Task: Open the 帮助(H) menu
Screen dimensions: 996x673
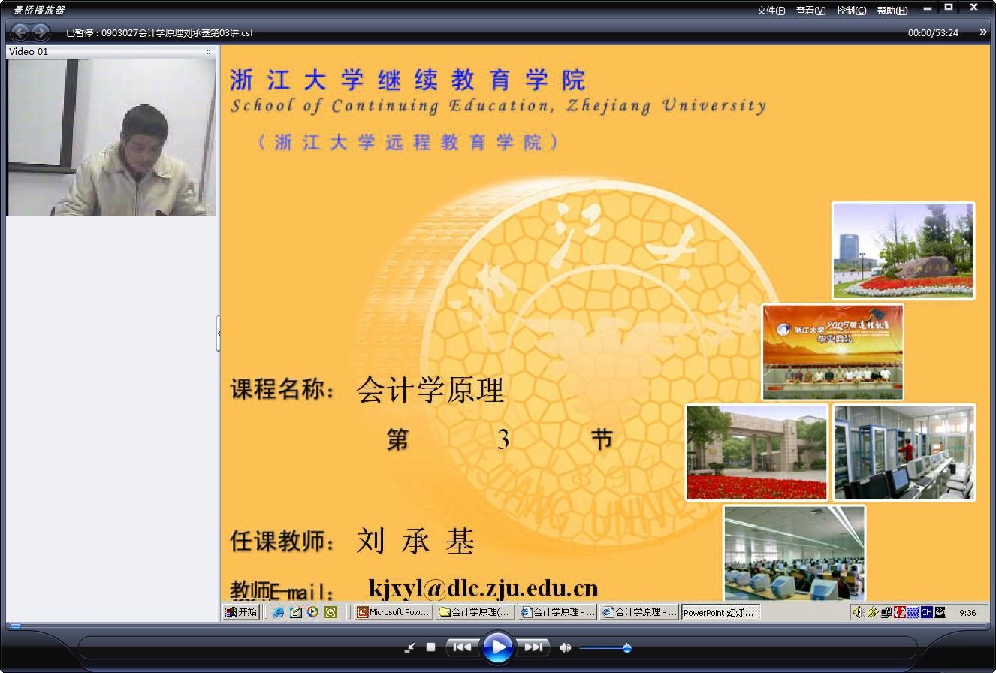Action: tap(892, 11)
